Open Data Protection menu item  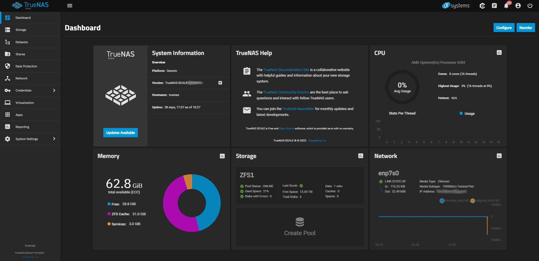pyautogui.click(x=30, y=66)
